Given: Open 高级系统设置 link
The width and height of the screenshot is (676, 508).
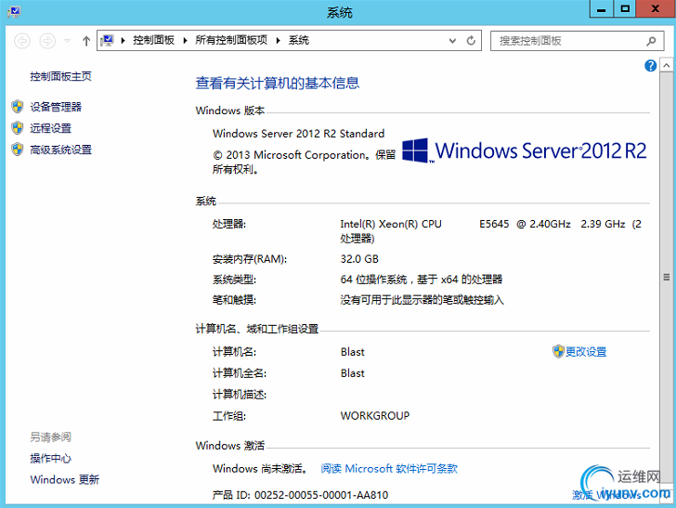Looking at the screenshot, I should 60,150.
